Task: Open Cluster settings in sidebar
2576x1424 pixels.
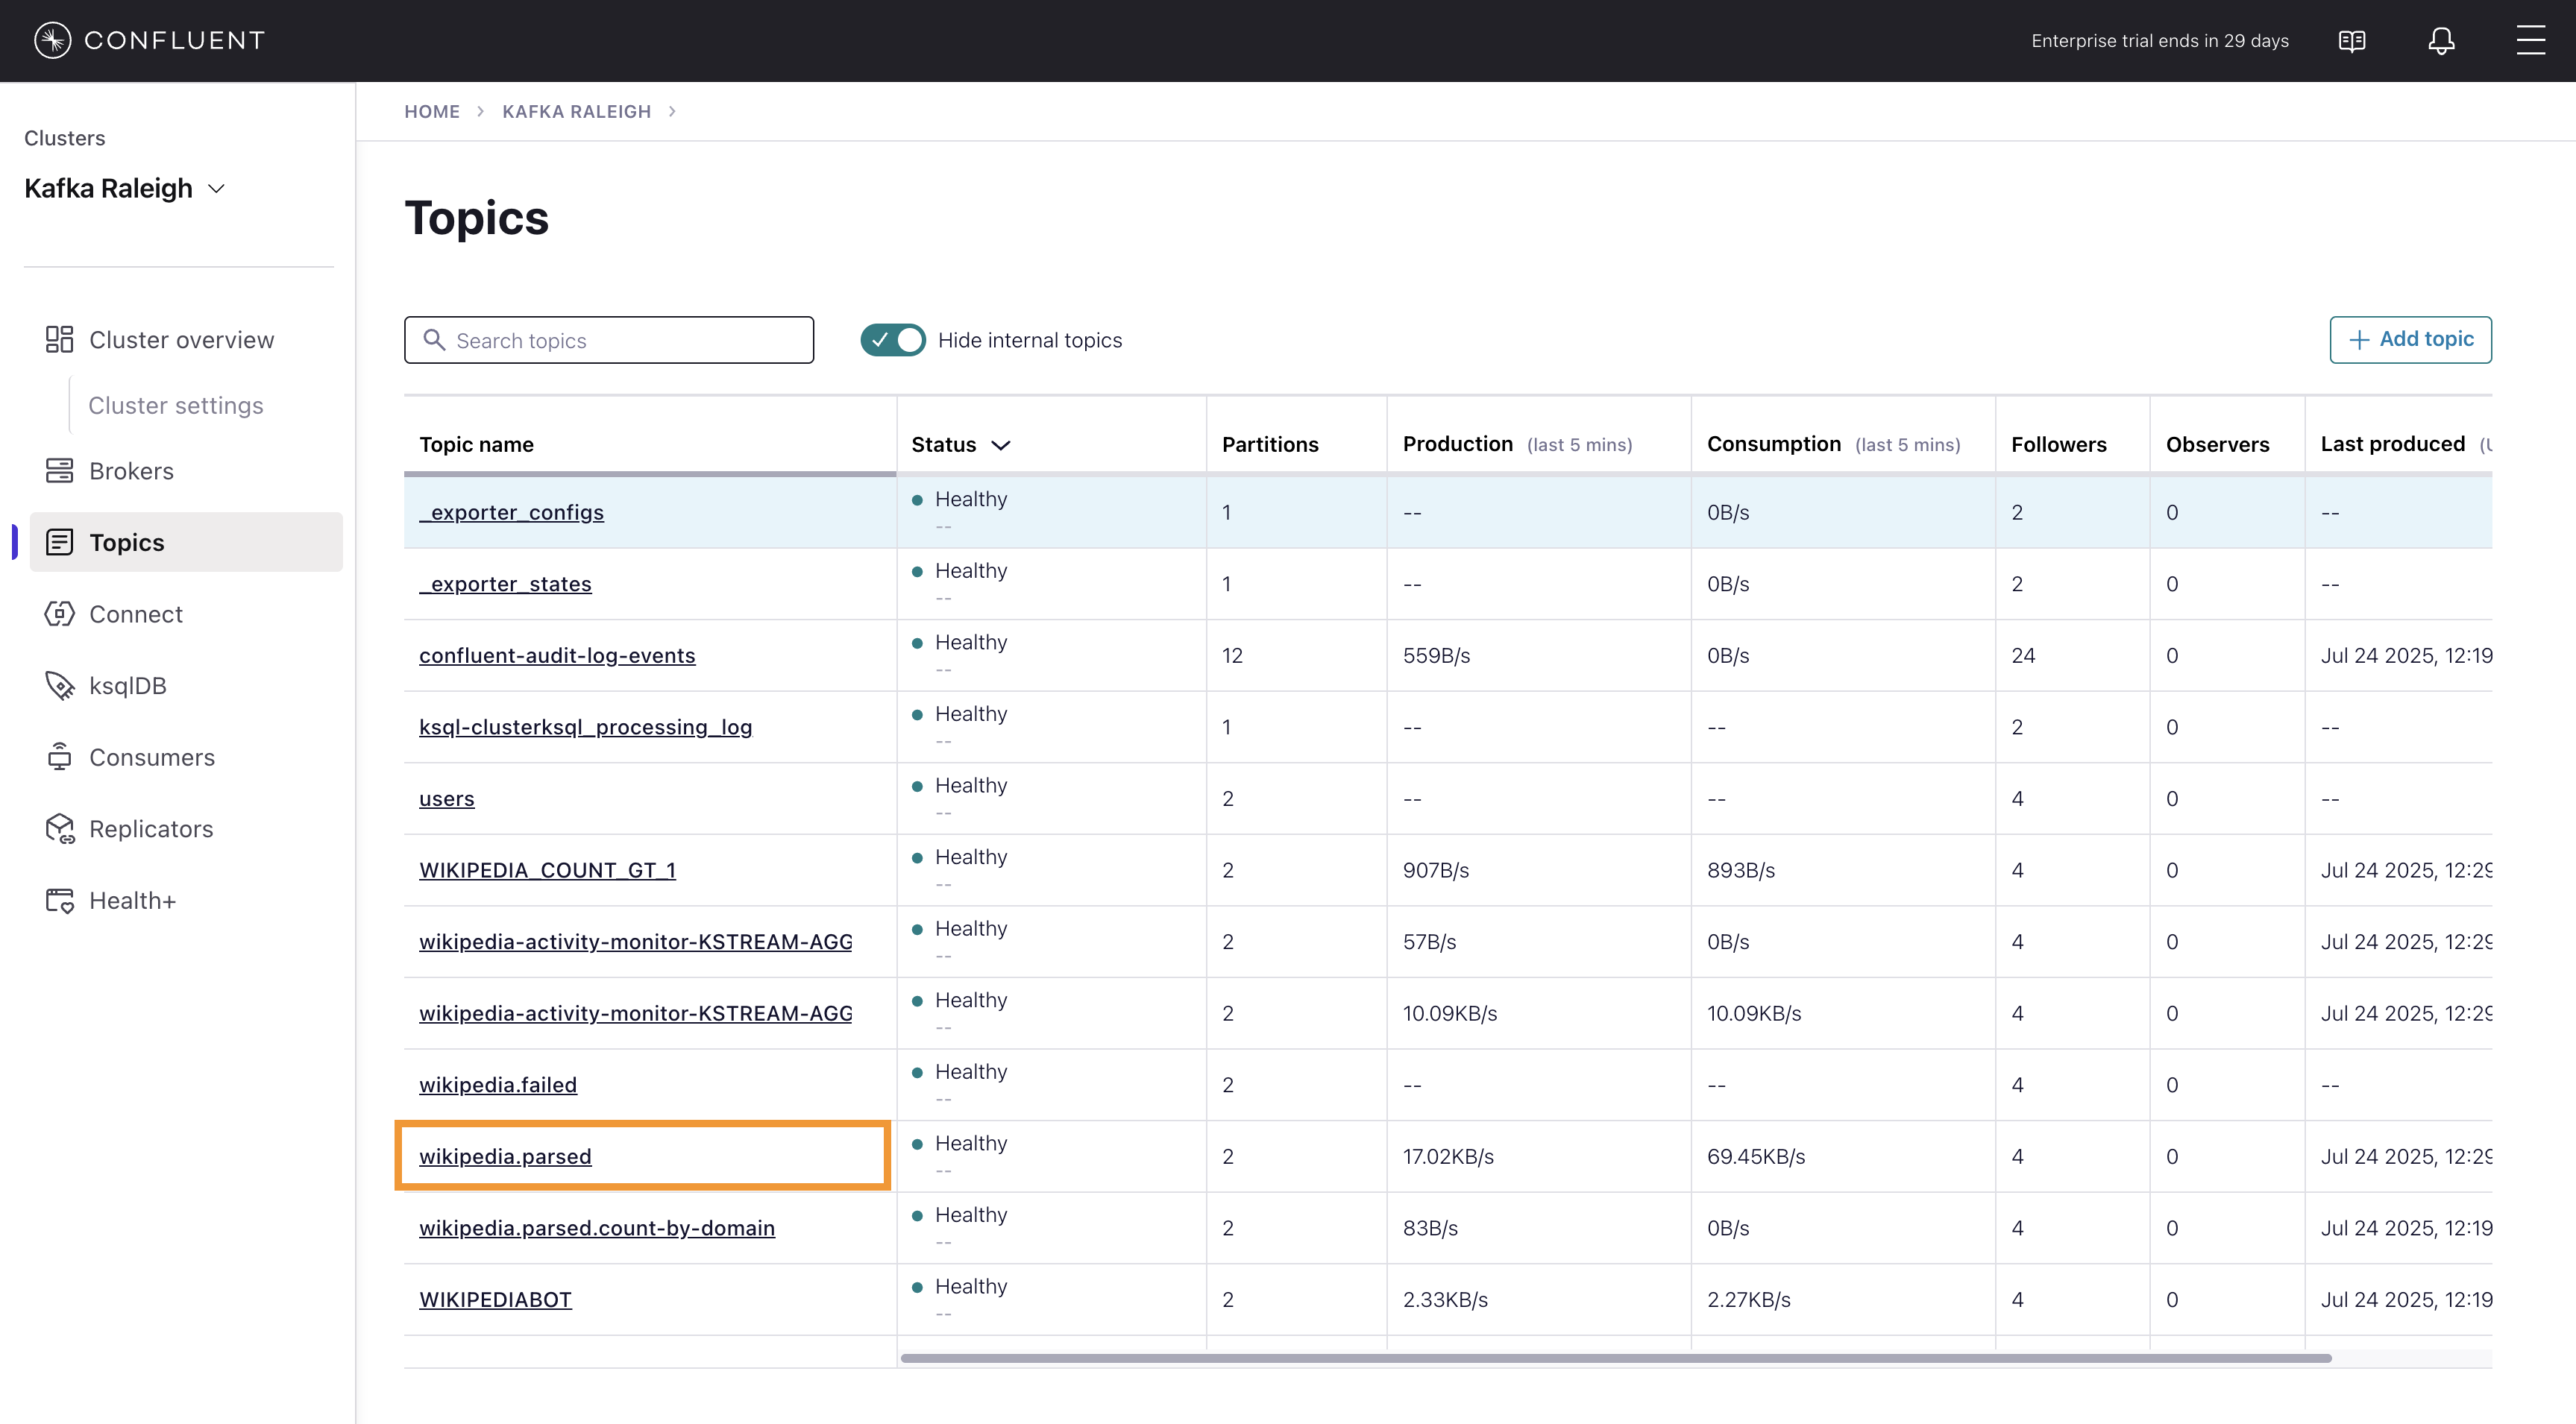Action: point(176,405)
